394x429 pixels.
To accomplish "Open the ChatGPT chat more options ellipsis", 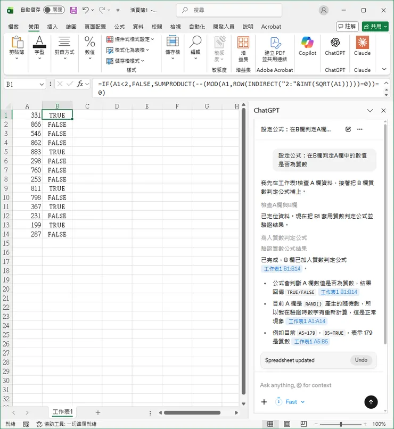I will click(360, 129).
